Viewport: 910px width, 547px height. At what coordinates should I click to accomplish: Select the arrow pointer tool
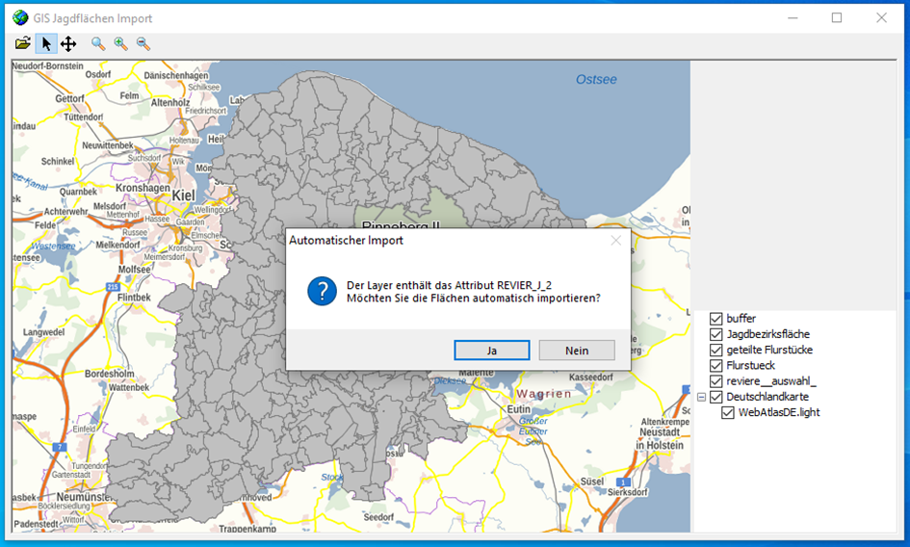pyautogui.click(x=46, y=43)
